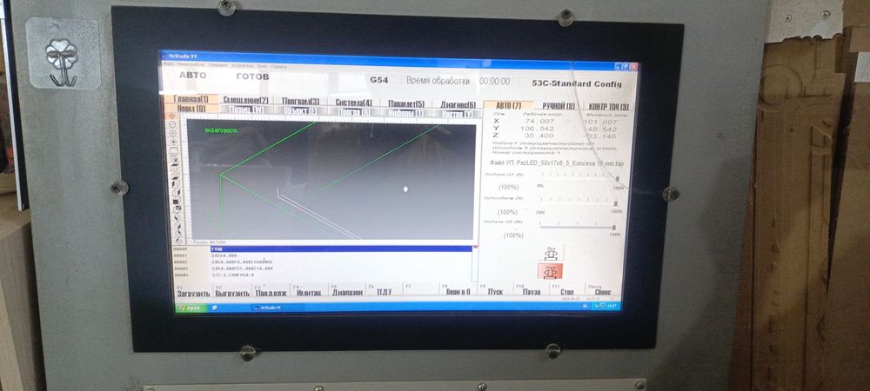The width and height of the screenshot is (870, 391).
Task: Select the АВТО (7) mode tab
Action: coord(509,105)
